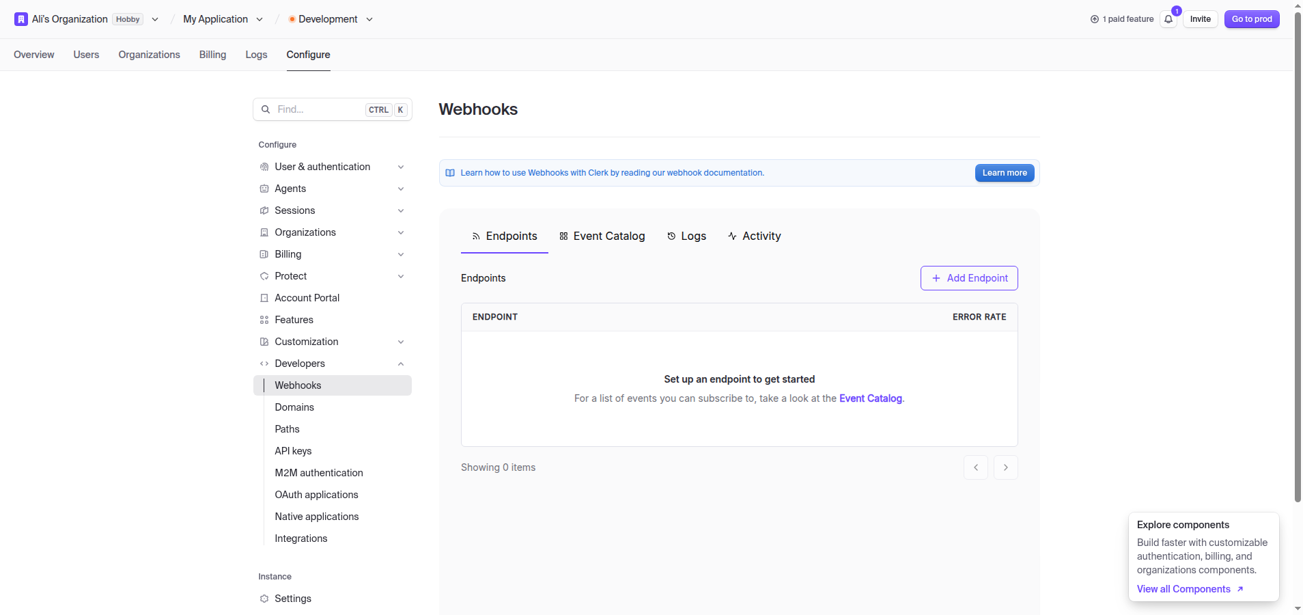Viewport: 1303px width, 615px height.
Task: Open the View all Components link
Action: pyautogui.click(x=1190, y=589)
